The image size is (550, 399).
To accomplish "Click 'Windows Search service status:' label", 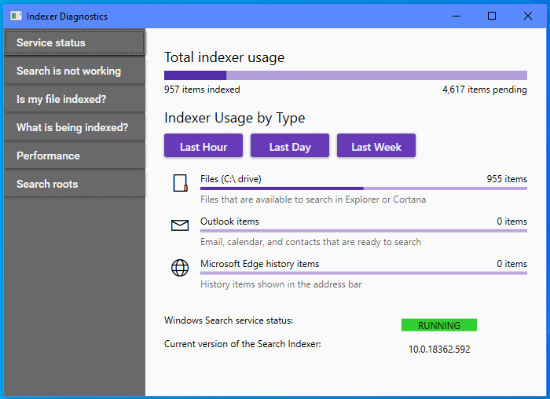I will click(x=229, y=320).
